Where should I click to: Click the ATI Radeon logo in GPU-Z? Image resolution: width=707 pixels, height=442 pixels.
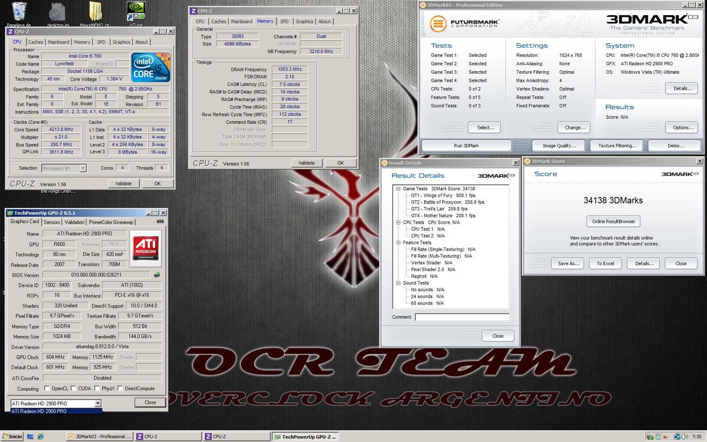pyautogui.click(x=145, y=248)
